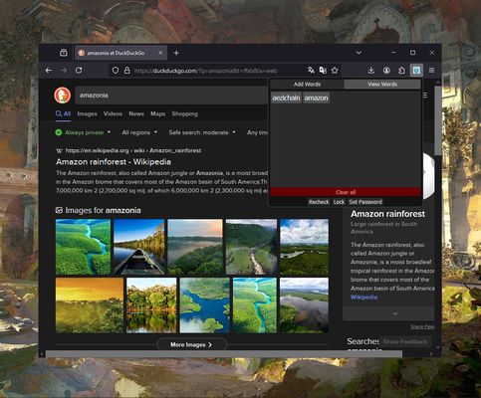Open the golden sunset forest thumbnail
This screenshot has width=481, height=398.
90,305
